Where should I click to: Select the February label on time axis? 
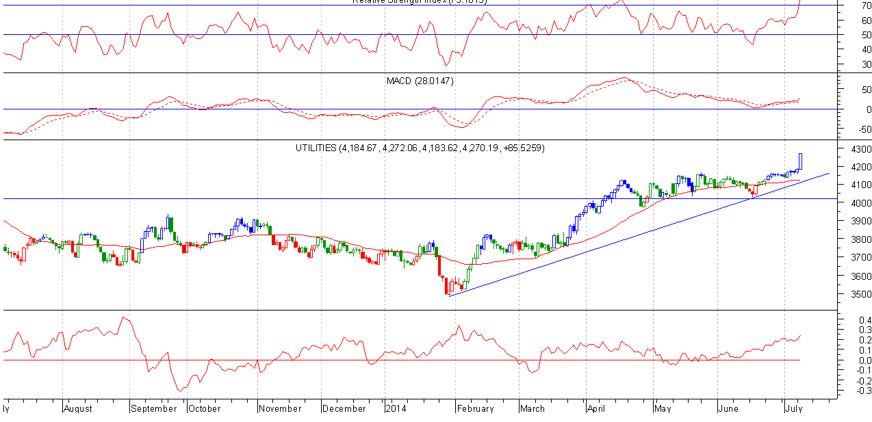point(475,408)
